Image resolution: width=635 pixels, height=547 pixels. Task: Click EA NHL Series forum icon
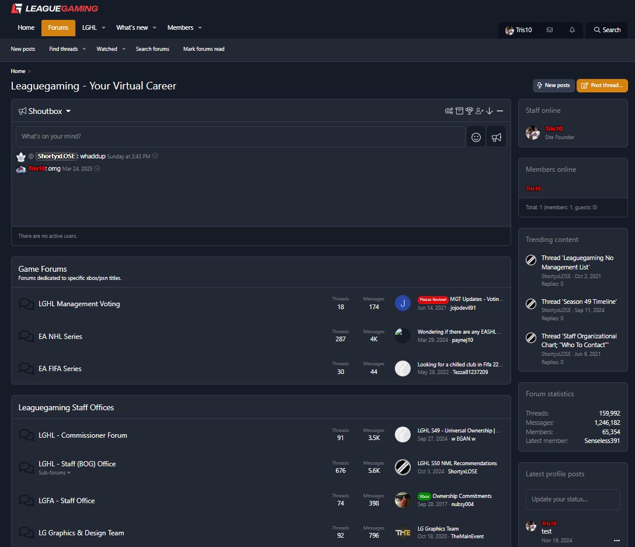tap(26, 336)
